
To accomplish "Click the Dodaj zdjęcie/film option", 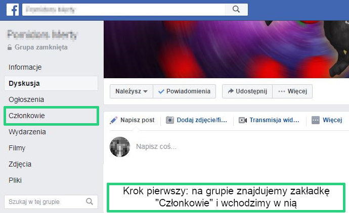I will (197, 120).
